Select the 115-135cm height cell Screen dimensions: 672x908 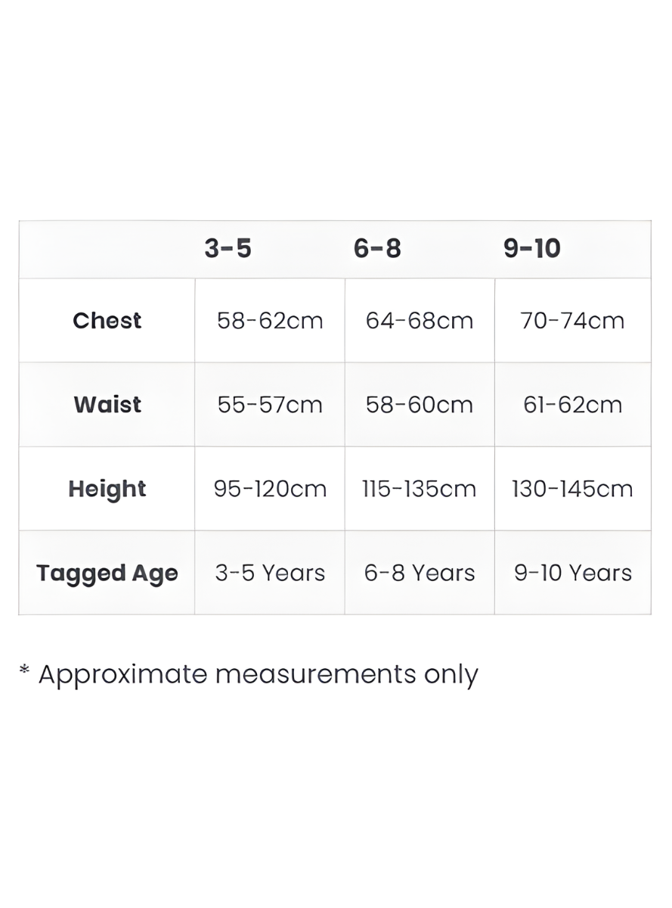point(420,489)
